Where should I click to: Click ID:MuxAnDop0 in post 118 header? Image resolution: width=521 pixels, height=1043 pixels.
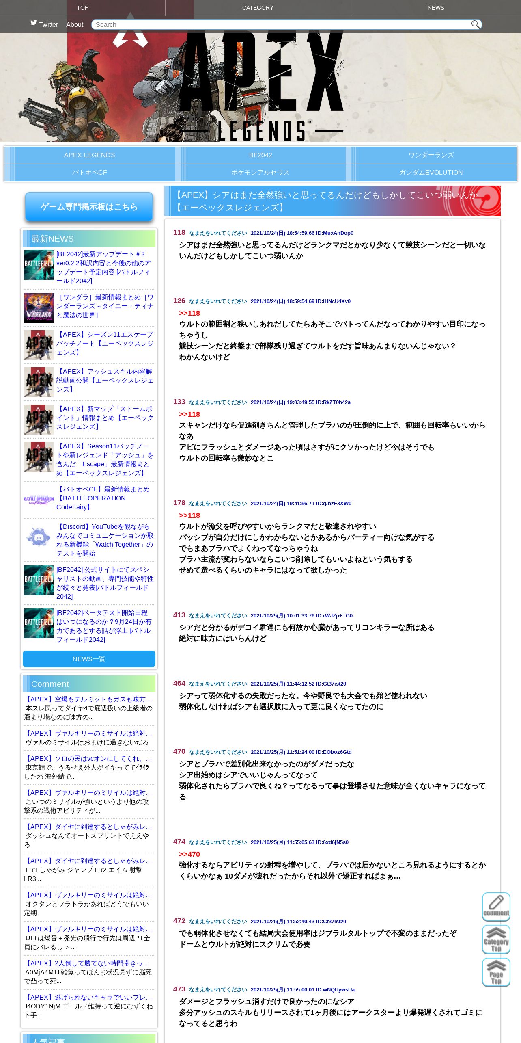coord(335,233)
